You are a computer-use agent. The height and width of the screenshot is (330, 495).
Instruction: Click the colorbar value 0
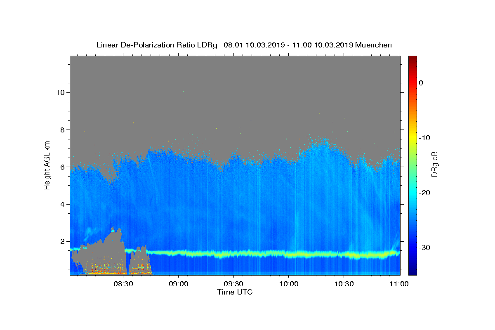click(421, 83)
